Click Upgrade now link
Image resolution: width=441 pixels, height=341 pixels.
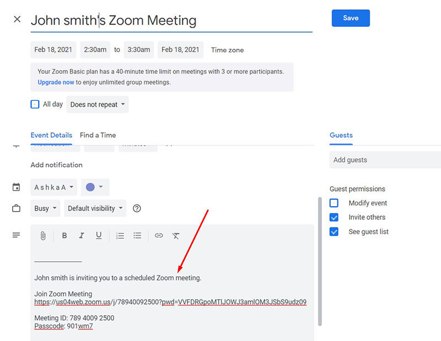(56, 83)
